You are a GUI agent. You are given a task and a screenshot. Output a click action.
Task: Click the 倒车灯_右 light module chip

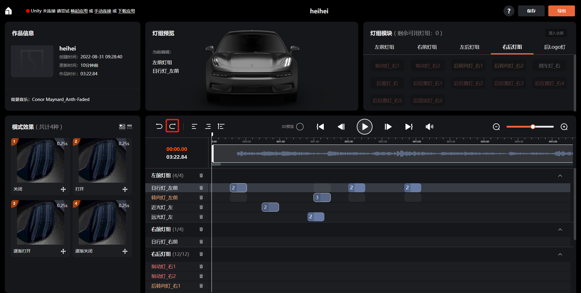pyautogui.click(x=549, y=66)
